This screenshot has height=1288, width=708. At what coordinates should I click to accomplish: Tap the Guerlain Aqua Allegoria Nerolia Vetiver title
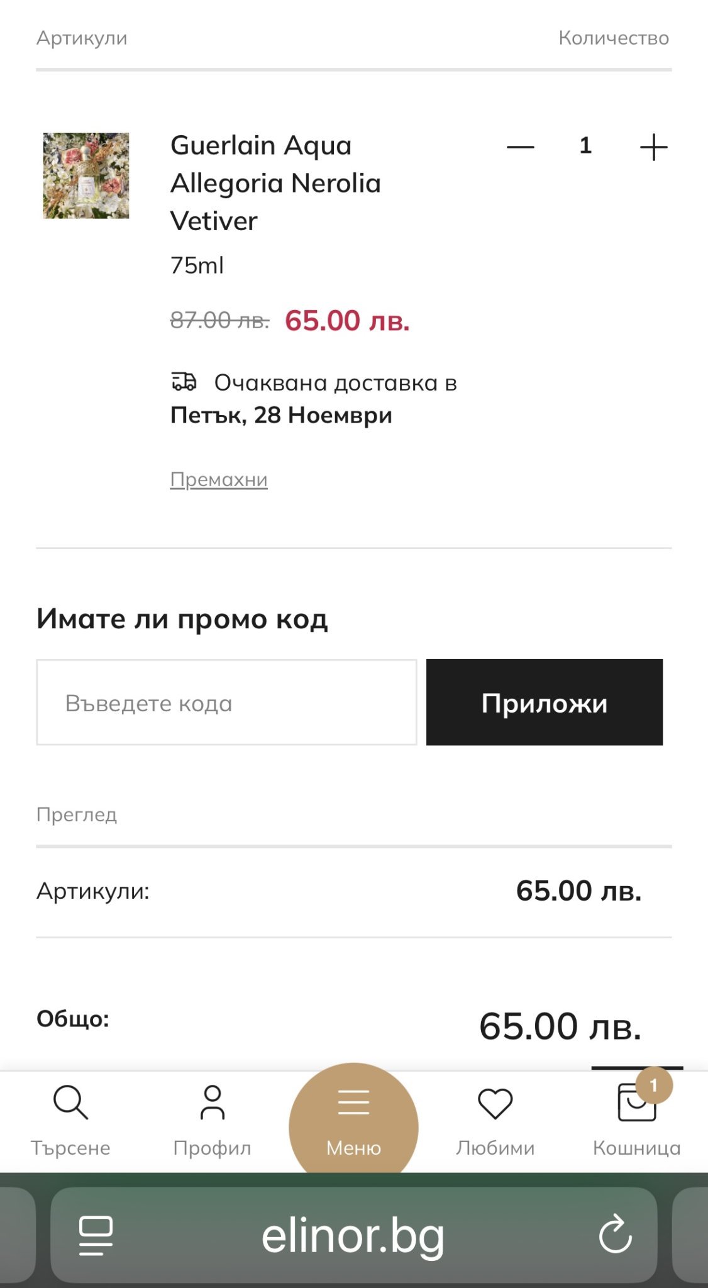click(x=275, y=183)
